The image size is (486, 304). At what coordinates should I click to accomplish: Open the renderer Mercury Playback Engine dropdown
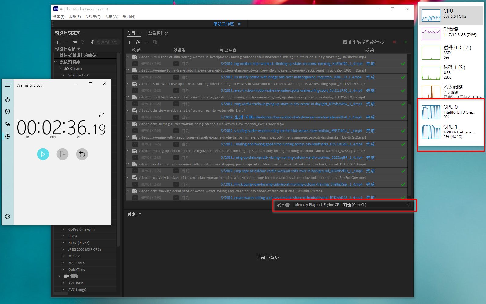coord(352,205)
